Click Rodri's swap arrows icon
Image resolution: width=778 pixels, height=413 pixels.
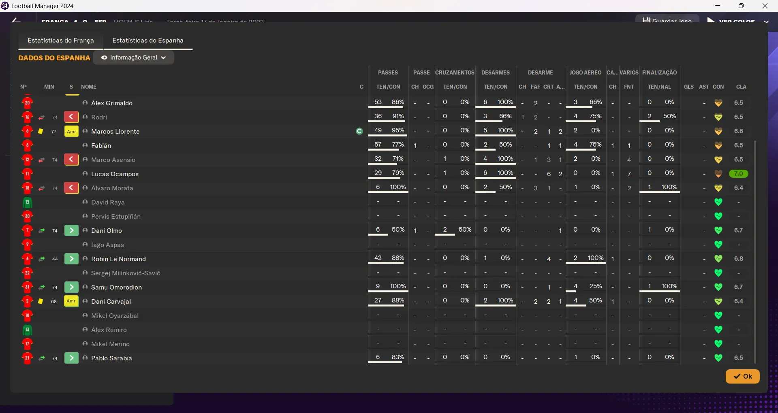coord(41,117)
